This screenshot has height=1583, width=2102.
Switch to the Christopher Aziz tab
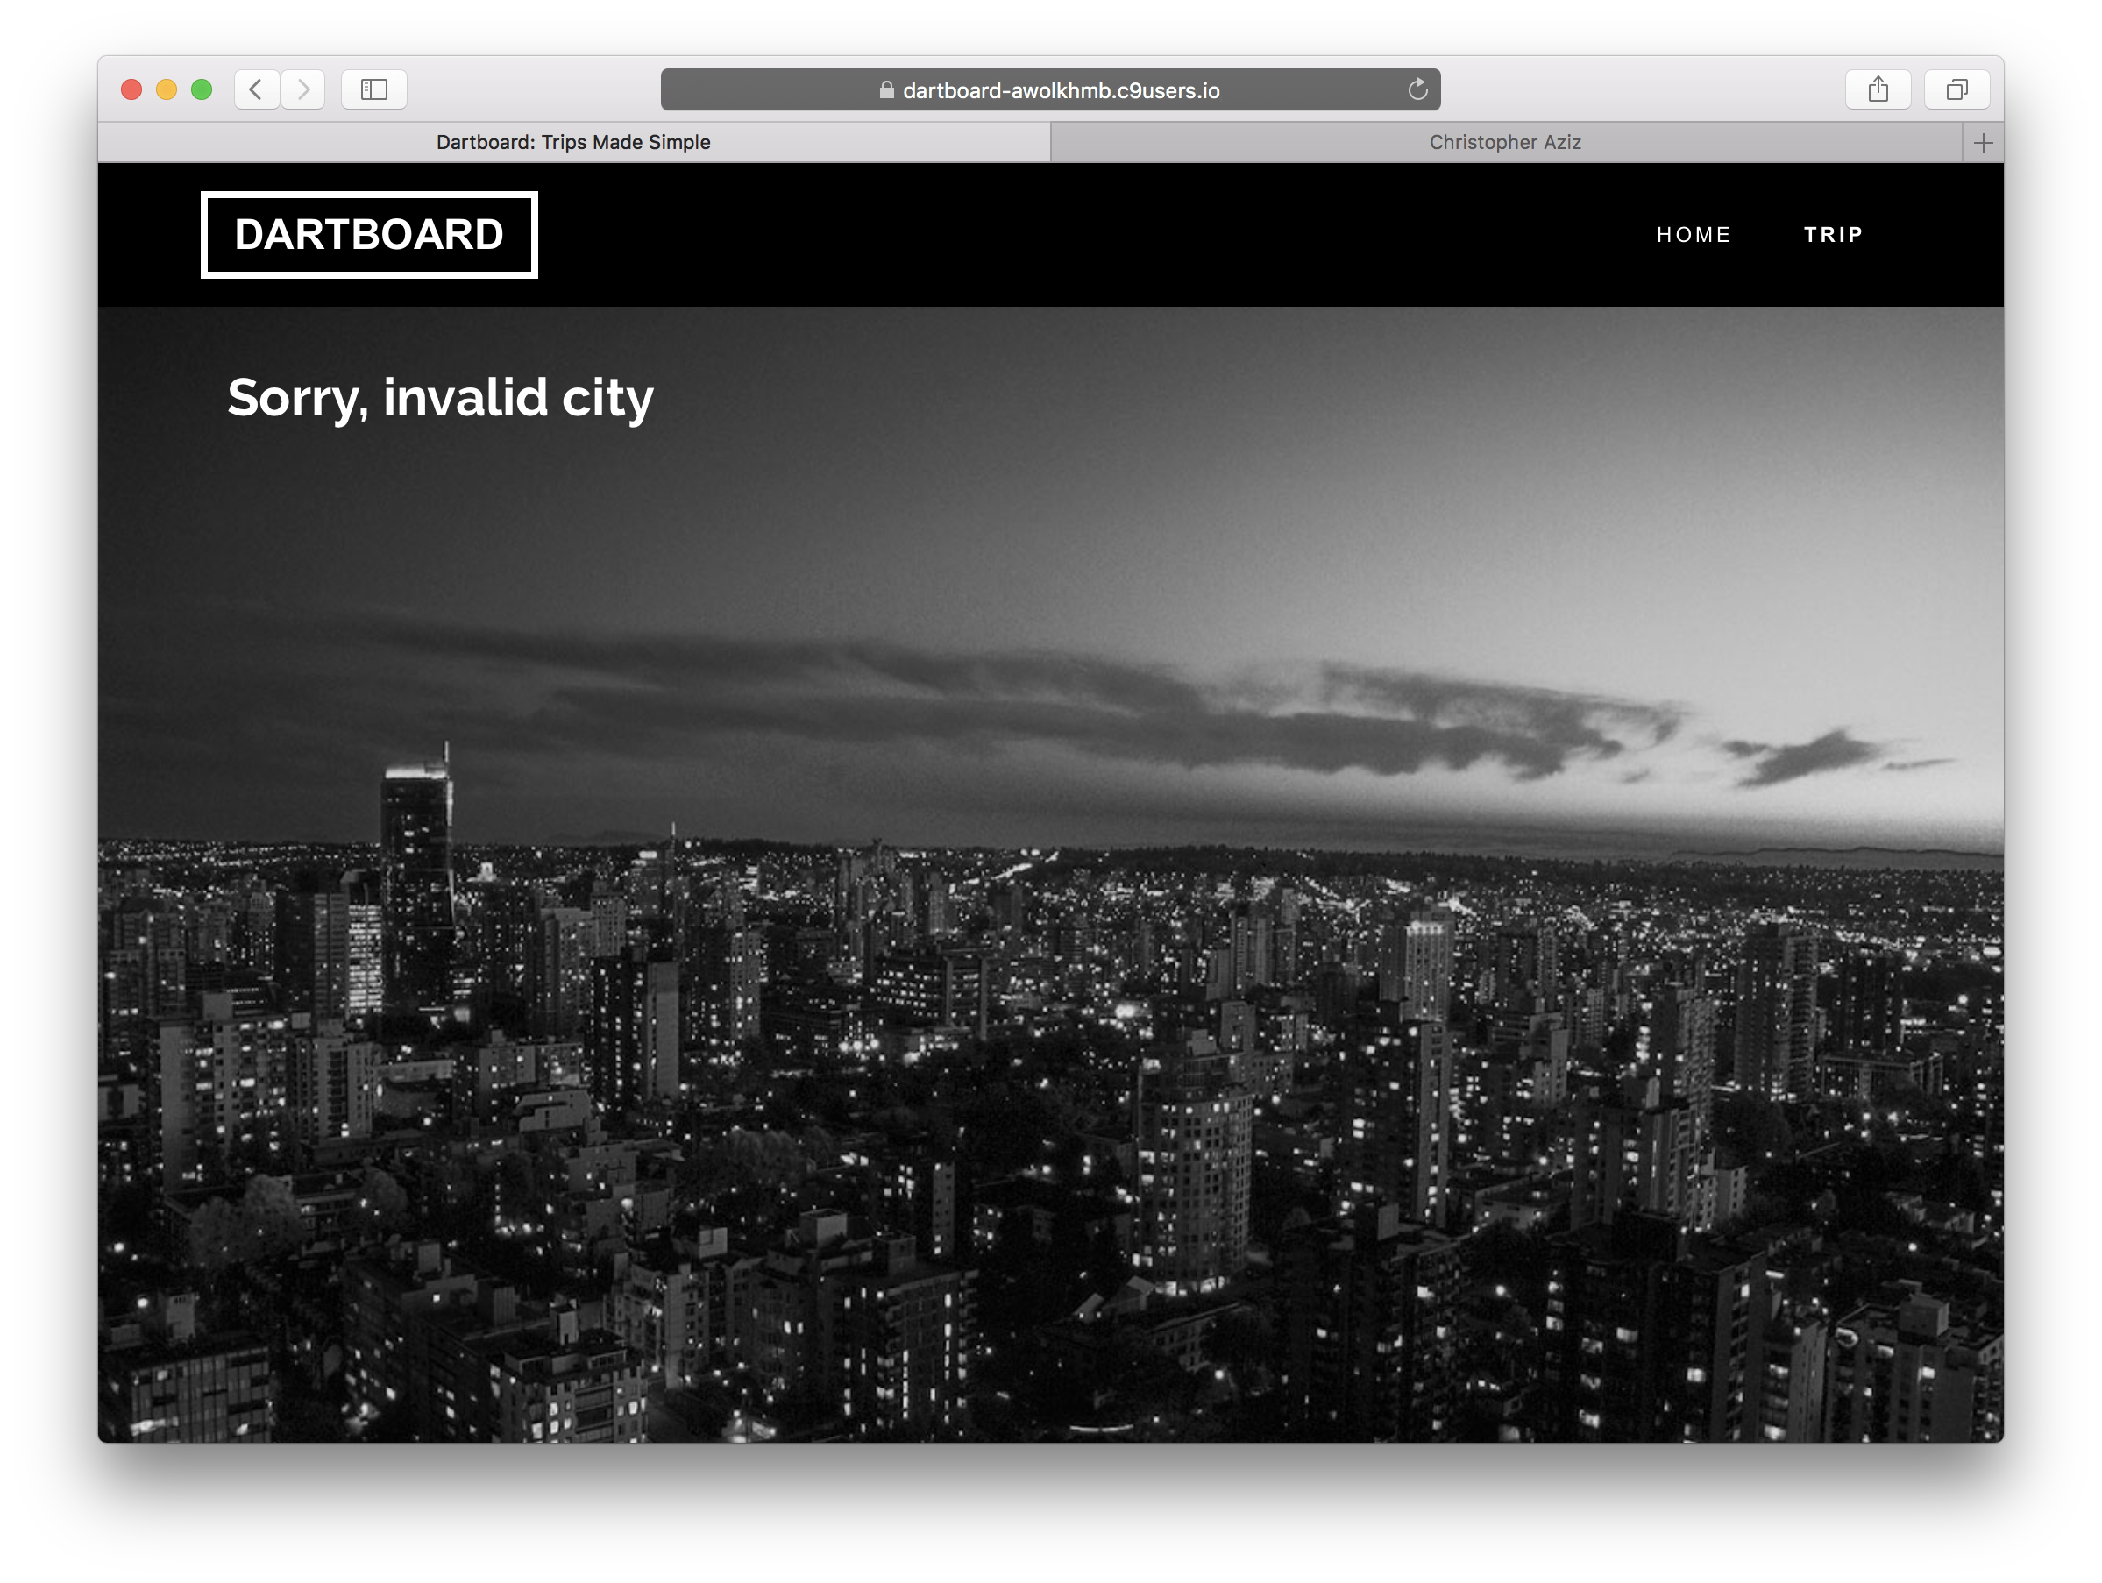point(1504,143)
